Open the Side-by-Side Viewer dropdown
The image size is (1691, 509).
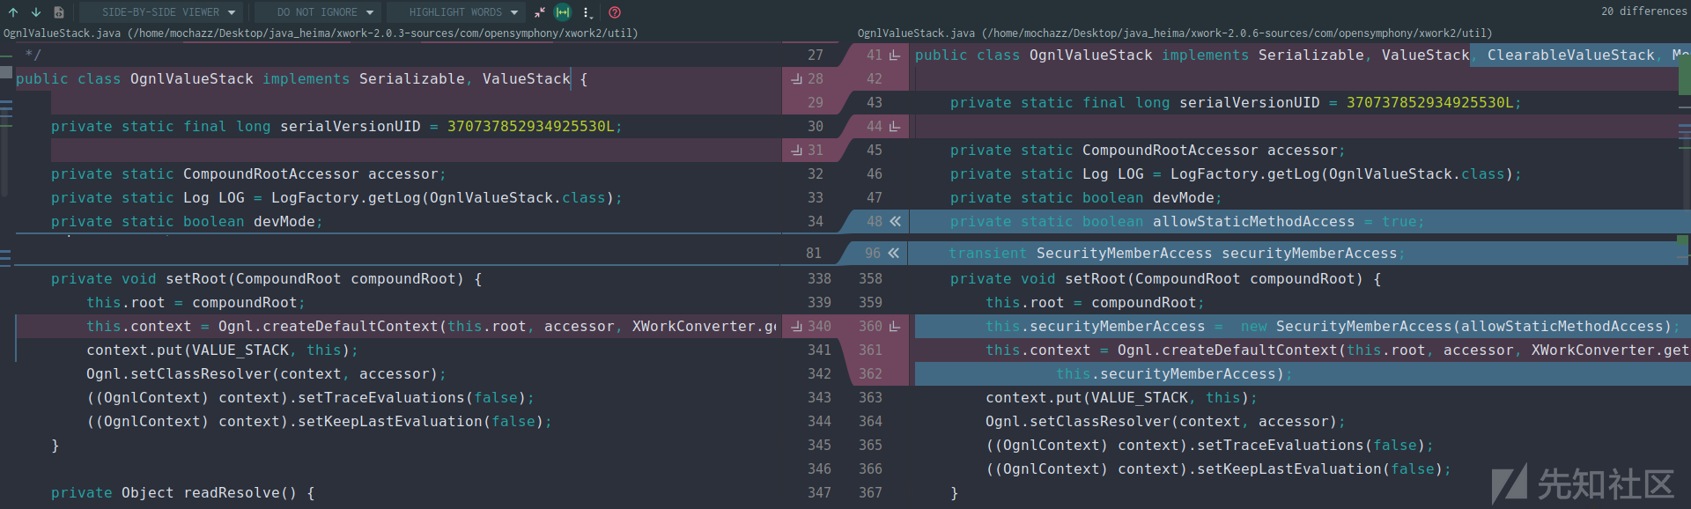[x=160, y=12]
